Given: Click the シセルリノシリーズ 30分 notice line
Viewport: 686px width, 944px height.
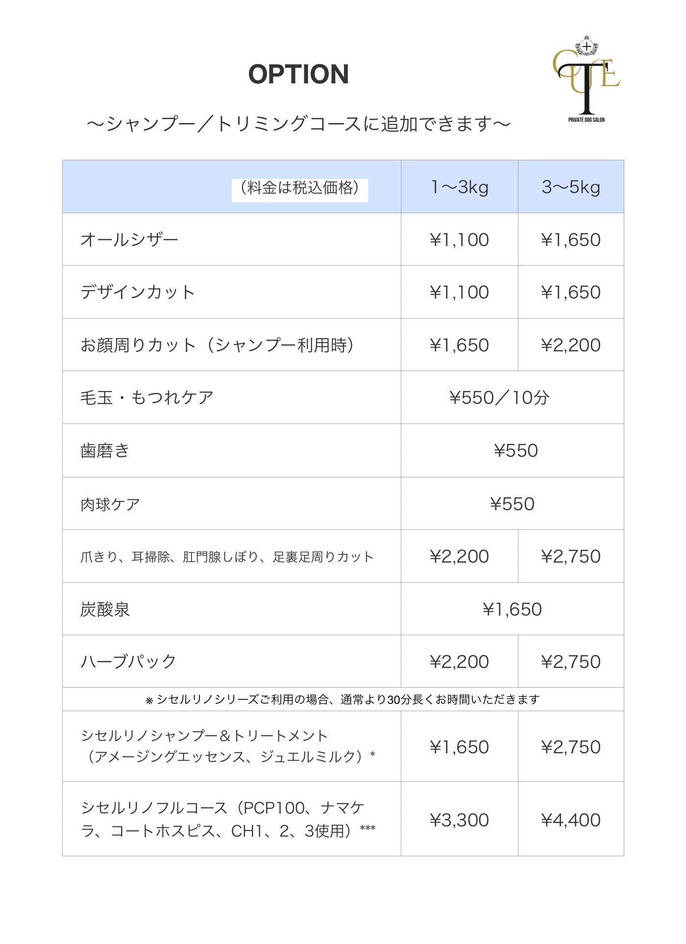Looking at the screenshot, I should tap(343, 699).
